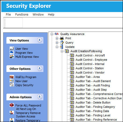The image size is (123, 122).
Task: Click the Copy Security icon
Action: click(12, 85)
